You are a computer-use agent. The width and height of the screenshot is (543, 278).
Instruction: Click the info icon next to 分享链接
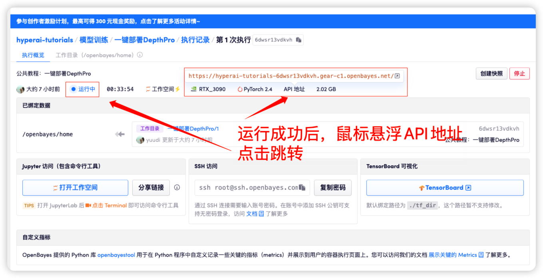point(177,188)
